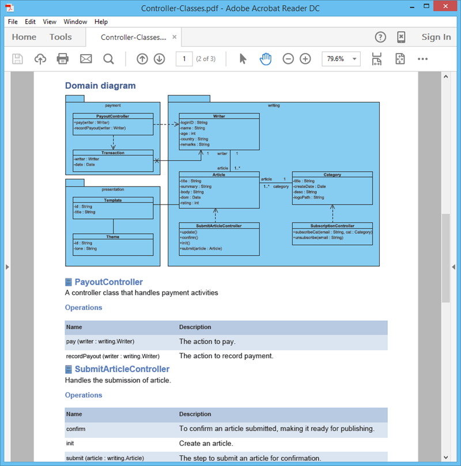
Task: Expand the left navigation pane arrow
Action: click(x=7, y=267)
